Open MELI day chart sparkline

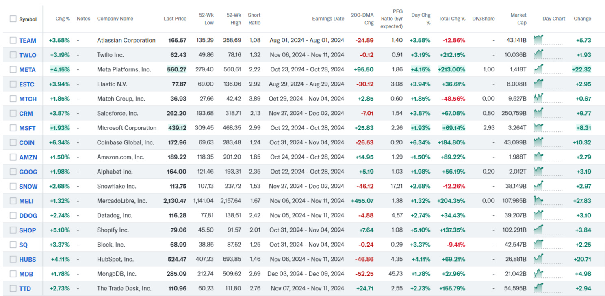tap(548, 200)
